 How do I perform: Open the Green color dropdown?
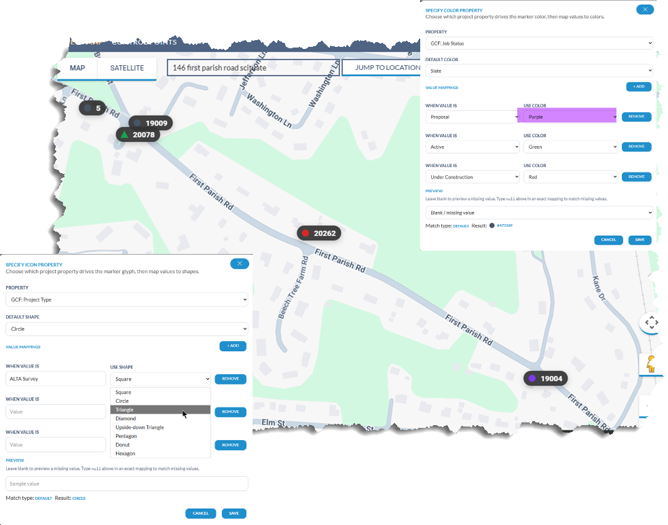[570, 147]
